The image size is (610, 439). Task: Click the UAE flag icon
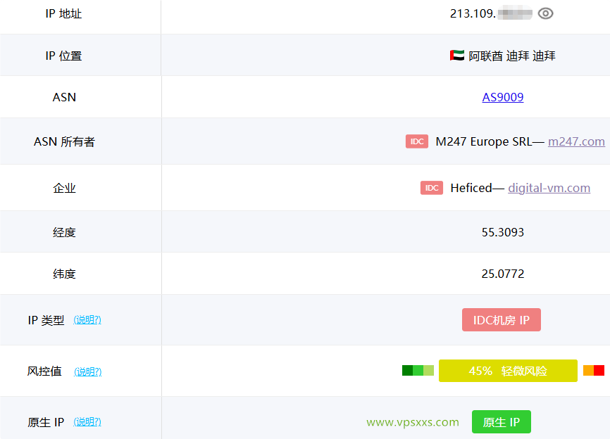(x=456, y=56)
